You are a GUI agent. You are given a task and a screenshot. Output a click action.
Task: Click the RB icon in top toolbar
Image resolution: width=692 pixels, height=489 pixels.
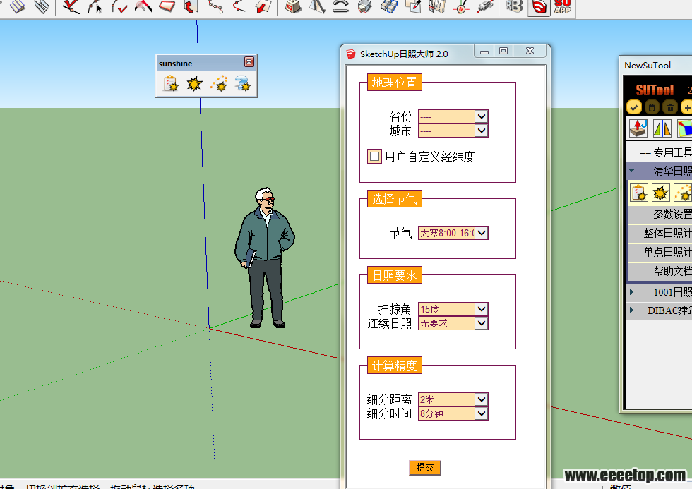pyautogui.click(x=515, y=6)
